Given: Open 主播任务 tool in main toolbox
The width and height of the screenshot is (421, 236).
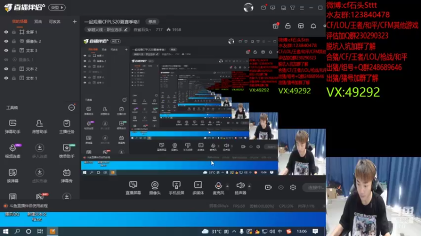Looking at the screenshot, I should click(67, 126).
